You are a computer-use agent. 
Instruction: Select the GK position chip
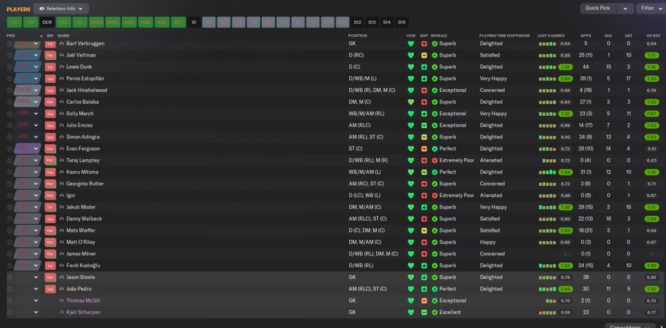15,22
